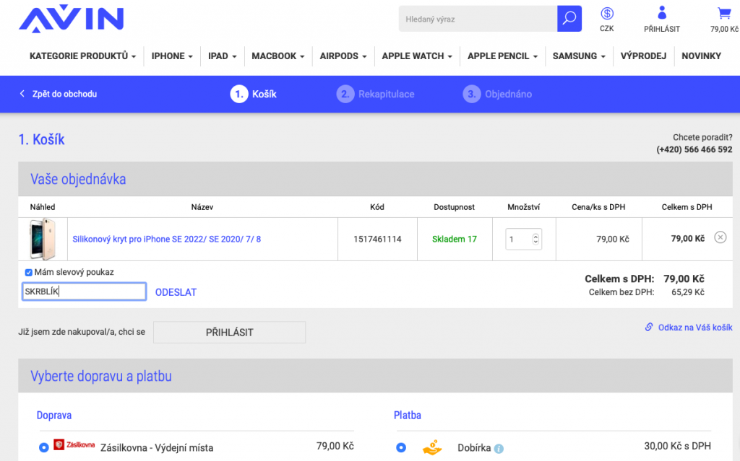The height and width of the screenshot is (461, 740).
Task: Click the Dobírka info icon
Action: [x=499, y=449]
